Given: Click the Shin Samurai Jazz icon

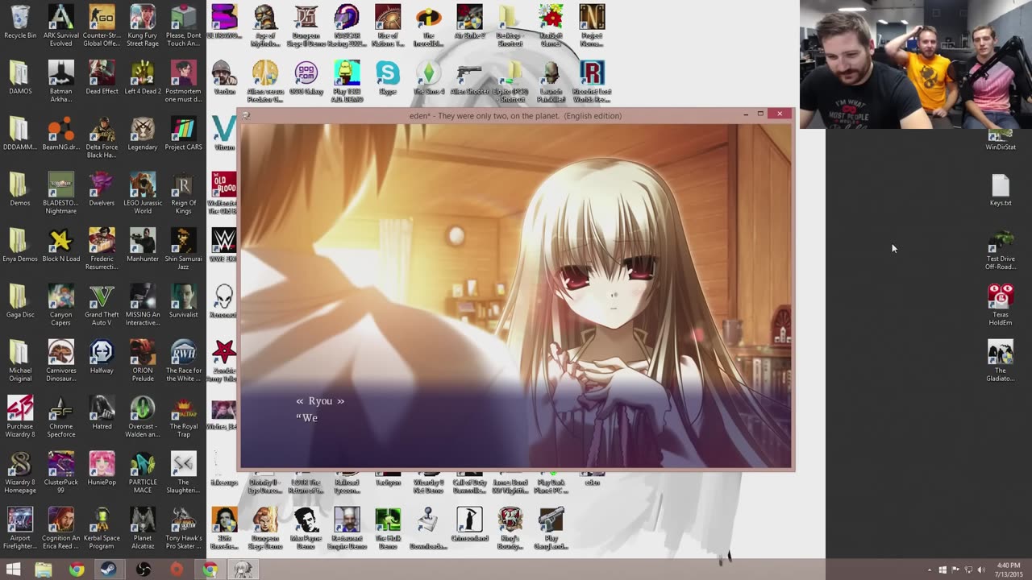Looking at the screenshot, I should 183,248.
